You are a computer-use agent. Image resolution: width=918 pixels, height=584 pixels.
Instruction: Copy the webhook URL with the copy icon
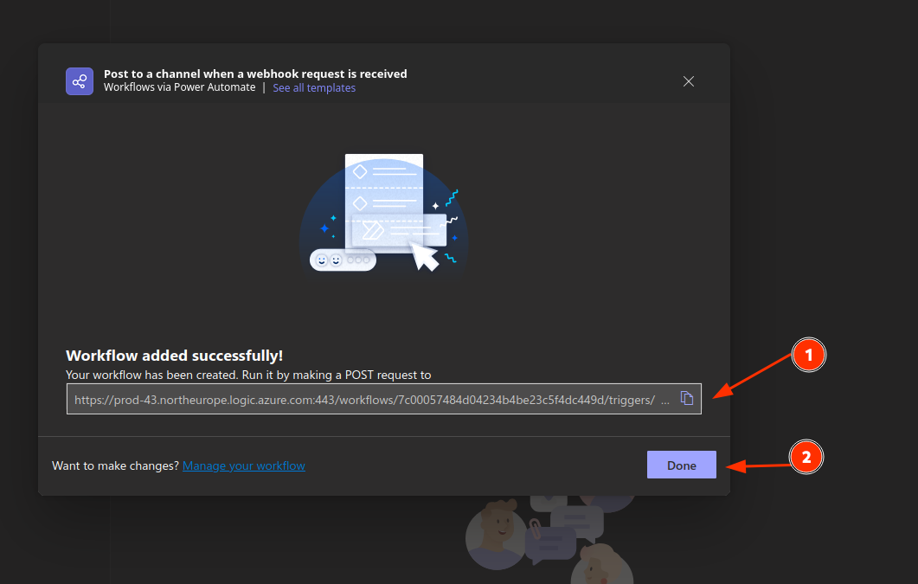coord(687,399)
